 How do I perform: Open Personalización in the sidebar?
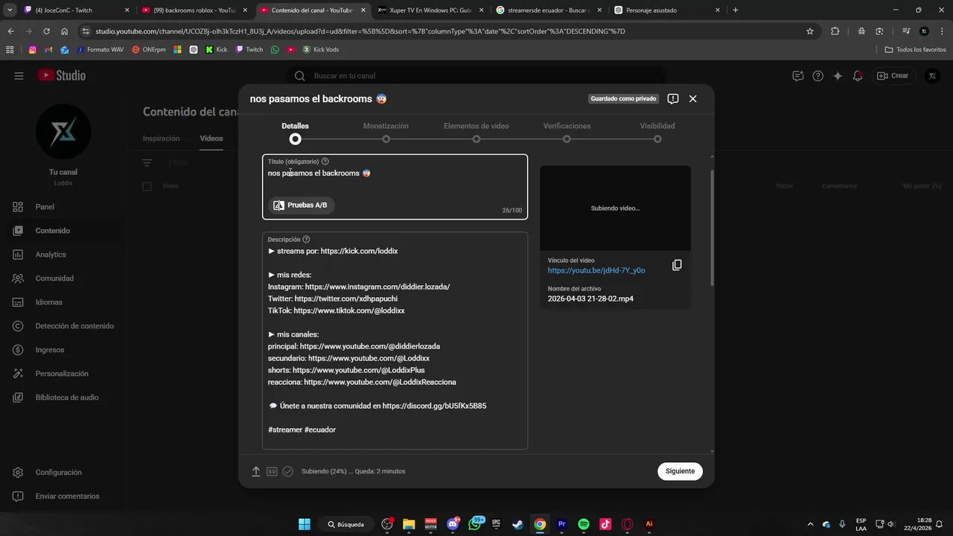[x=62, y=374]
